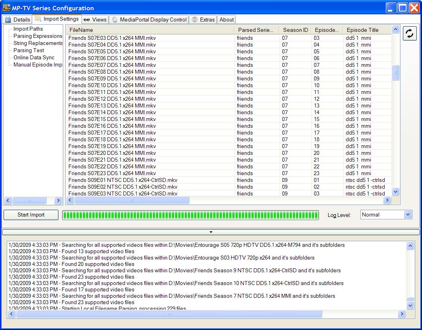Open the About tab
The image size is (422, 330).
click(x=226, y=20)
